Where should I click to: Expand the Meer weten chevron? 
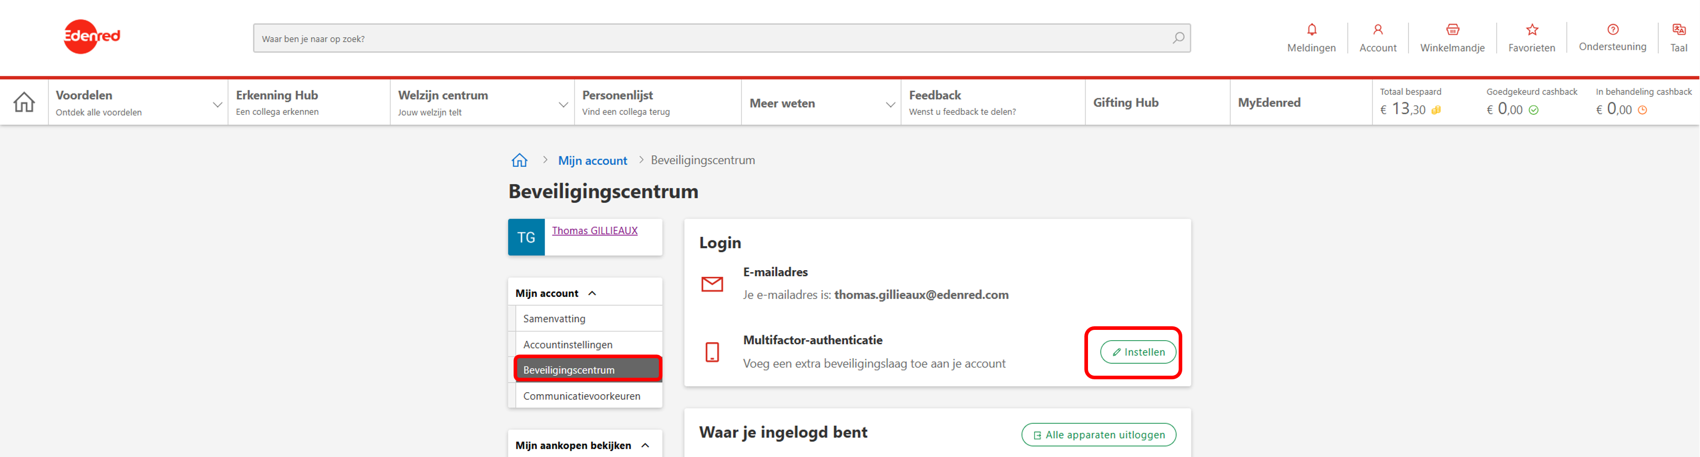[890, 105]
